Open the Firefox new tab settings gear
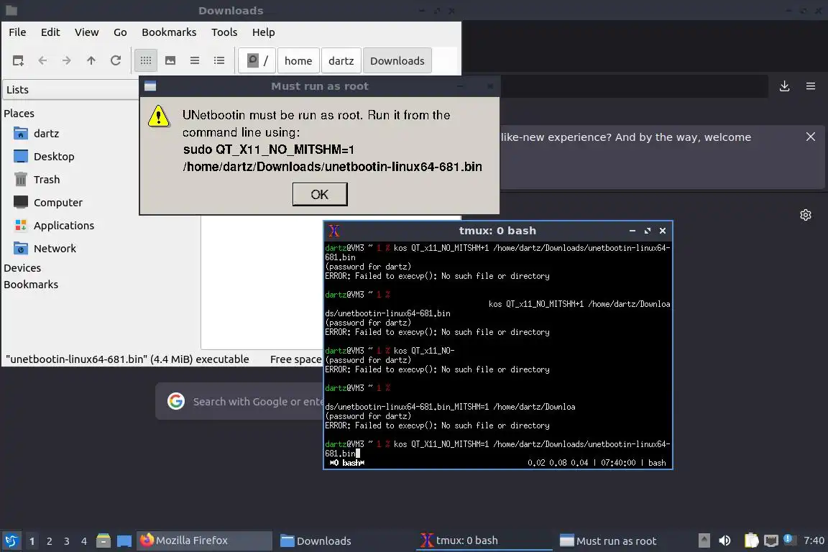The height and width of the screenshot is (552, 828). click(x=805, y=215)
